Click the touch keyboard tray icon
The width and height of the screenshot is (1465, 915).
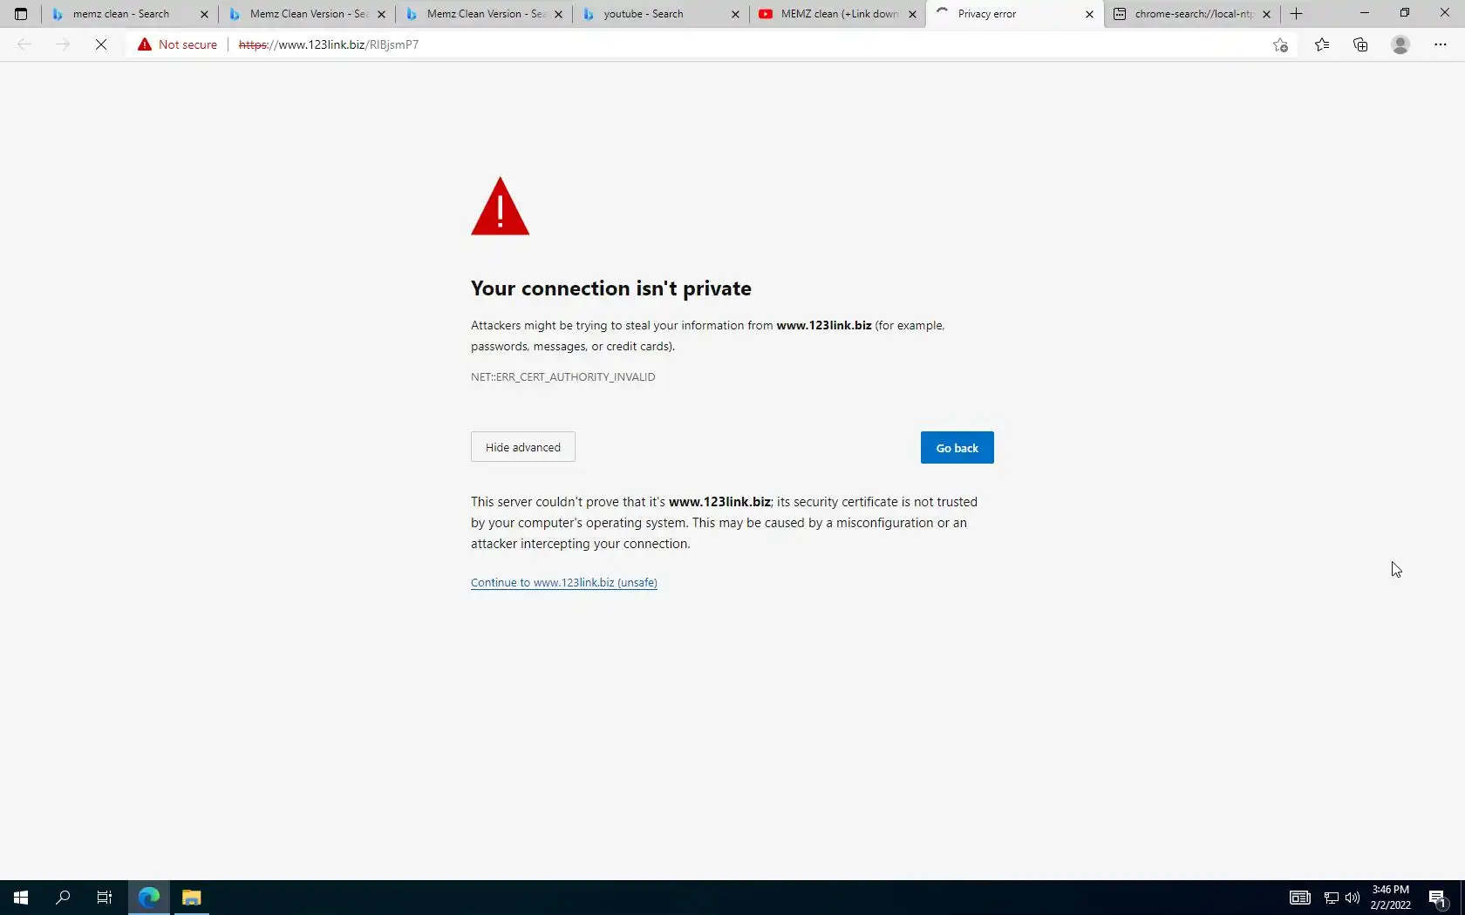[1300, 898]
